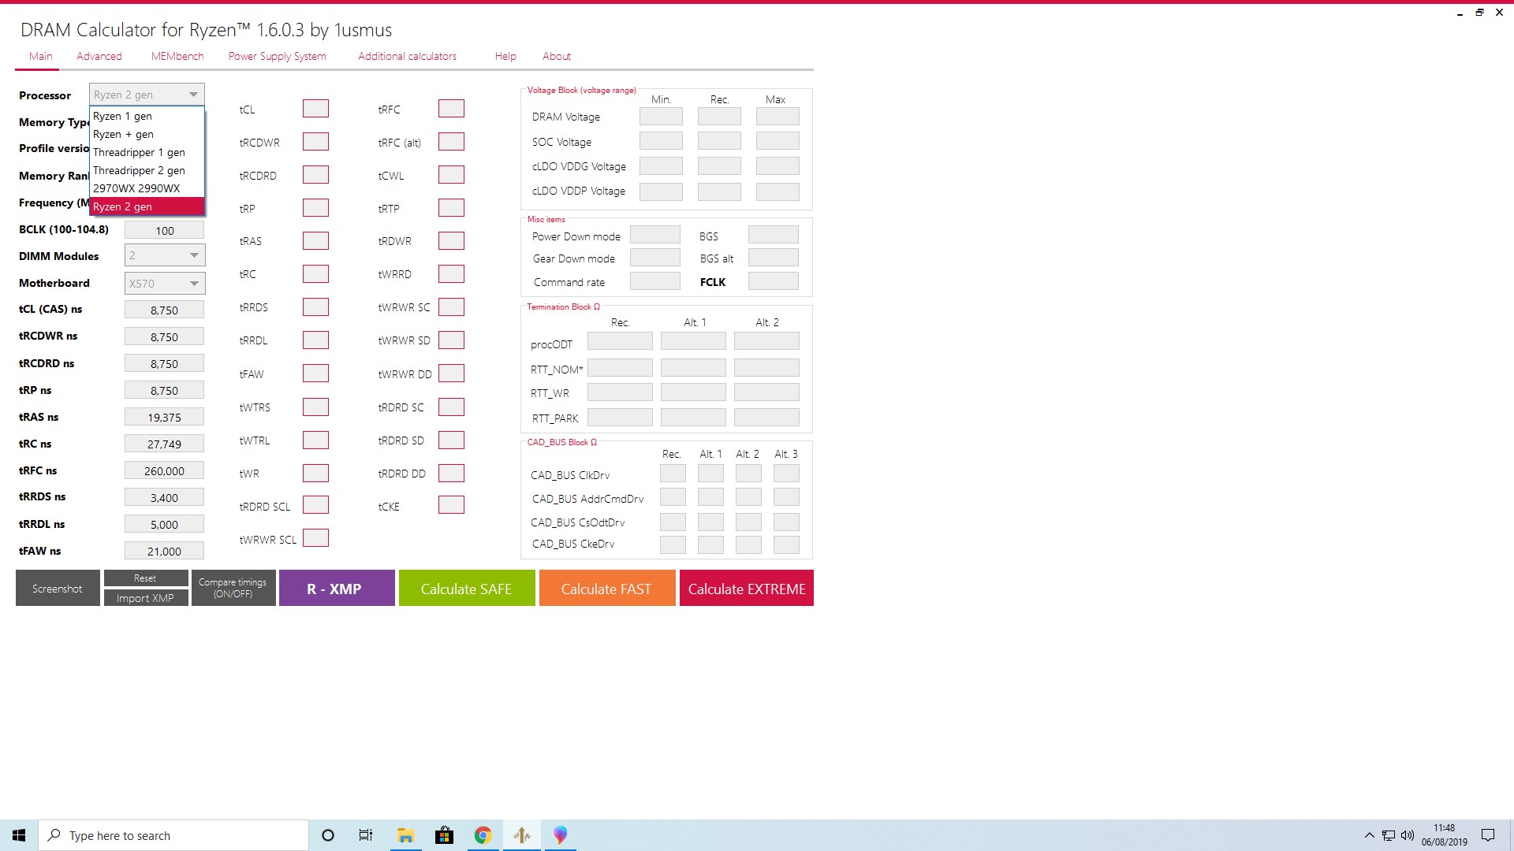Open the DIMM Modules dropdown
The height and width of the screenshot is (851, 1514).
click(165, 255)
